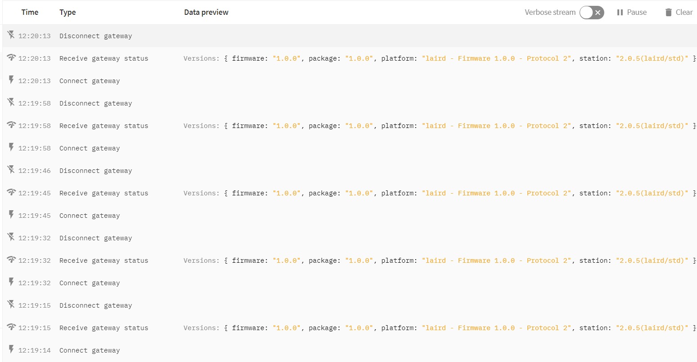Pause the live event stream
The width and height of the screenshot is (697, 362).
(632, 13)
